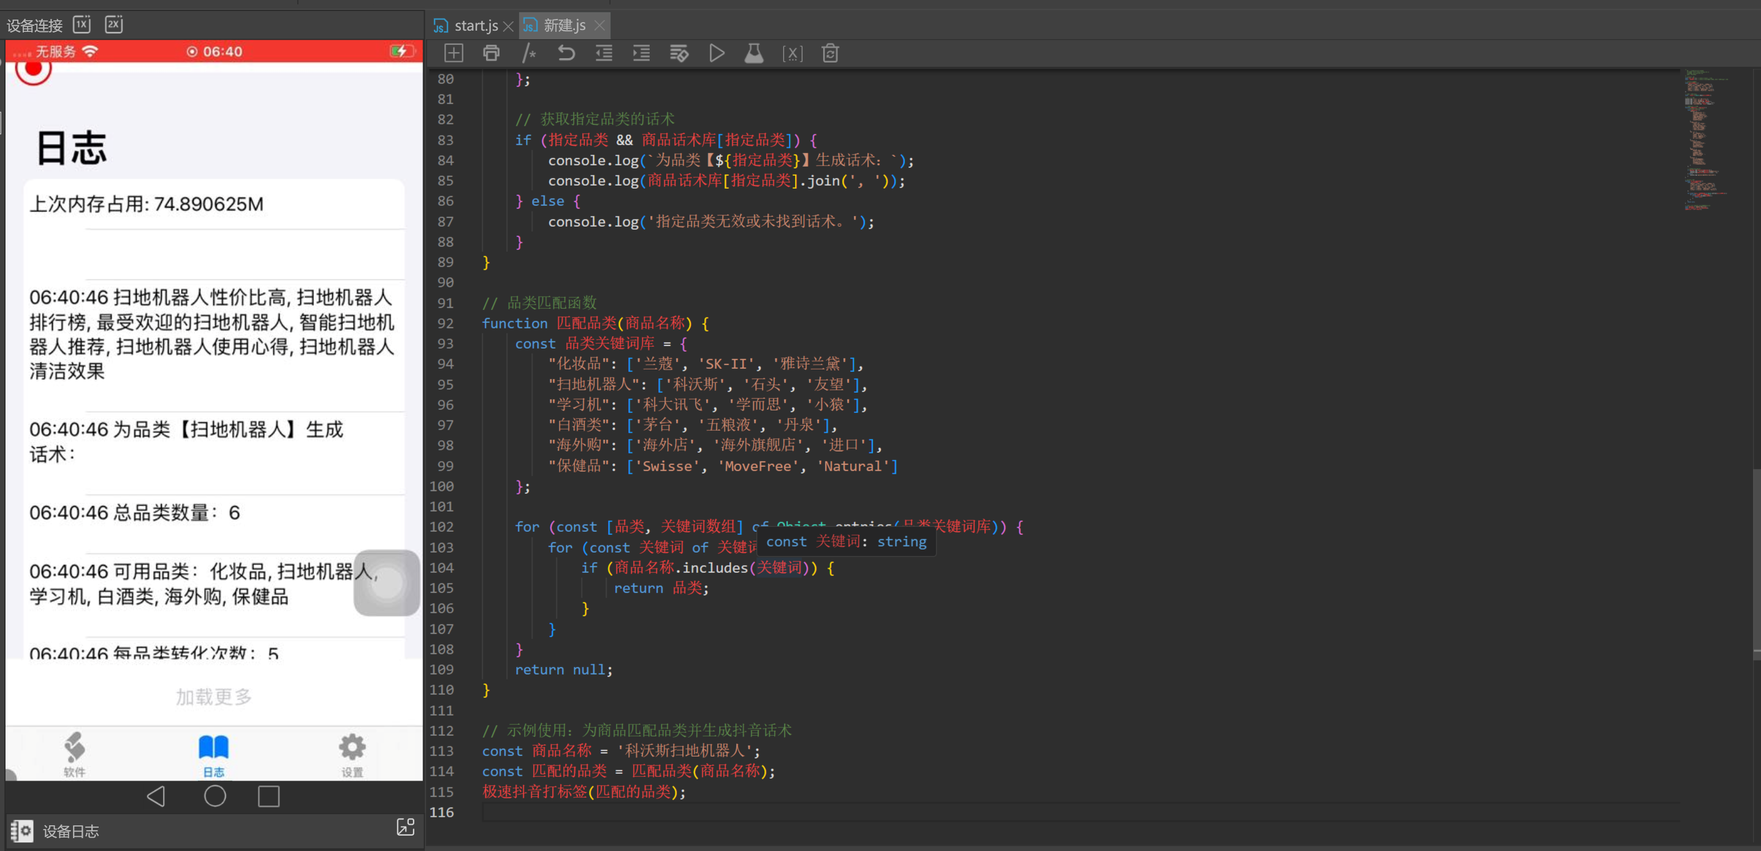This screenshot has height=851, width=1761.
Task: Click the pop-out icon for device log
Action: (x=405, y=827)
